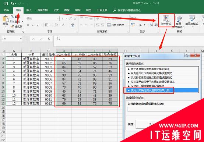Screen dimensions: 204x142
Task: Switch to the Page Layout tab
Action: (42, 10)
